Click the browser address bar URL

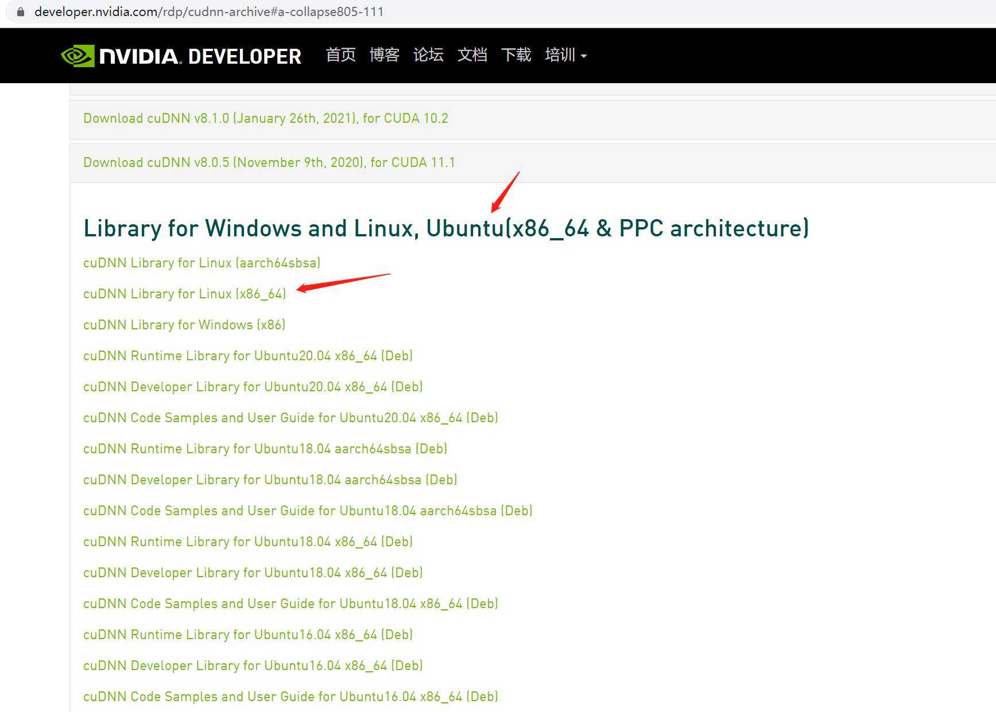click(209, 11)
